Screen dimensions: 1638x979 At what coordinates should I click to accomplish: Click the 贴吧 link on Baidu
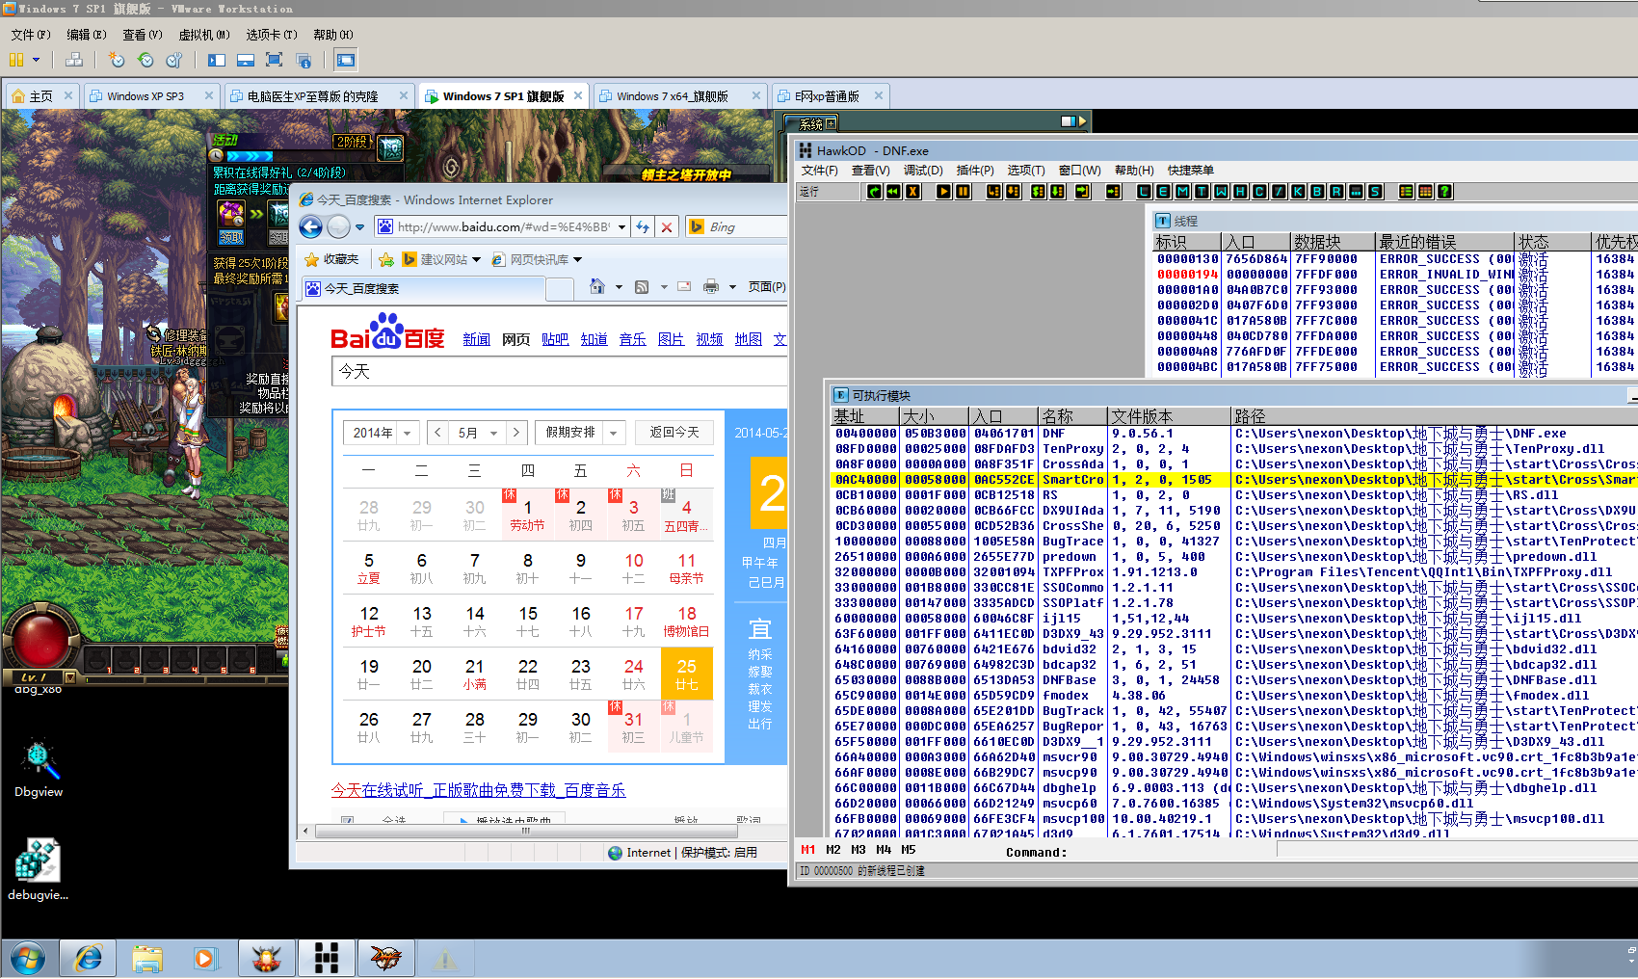555,339
